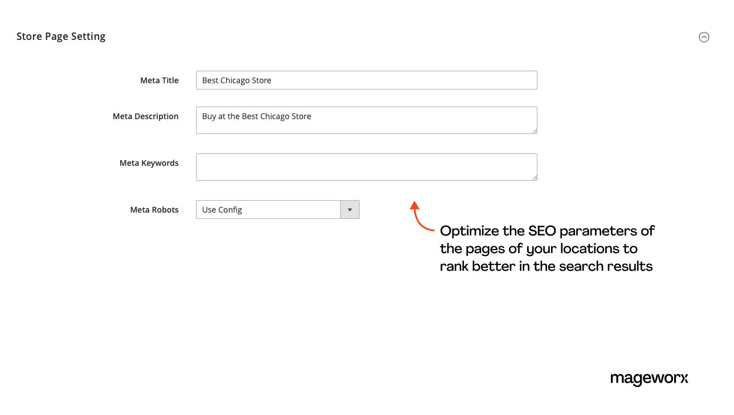Click inside the empty Meta Keywords textarea
This screenshot has height=415, width=734.
pyautogui.click(x=366, y=167)
